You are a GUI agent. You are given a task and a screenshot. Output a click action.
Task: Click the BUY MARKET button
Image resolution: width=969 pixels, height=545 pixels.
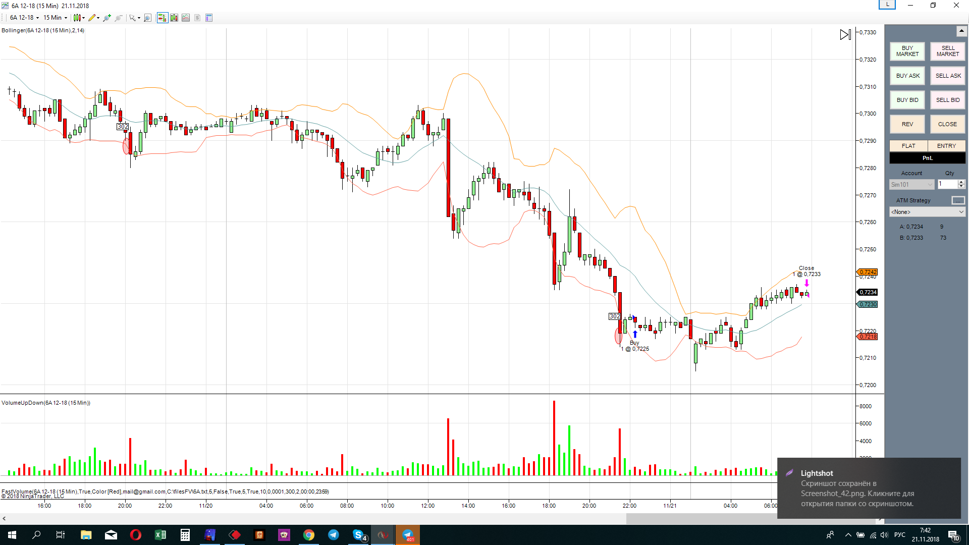[907, 51]
